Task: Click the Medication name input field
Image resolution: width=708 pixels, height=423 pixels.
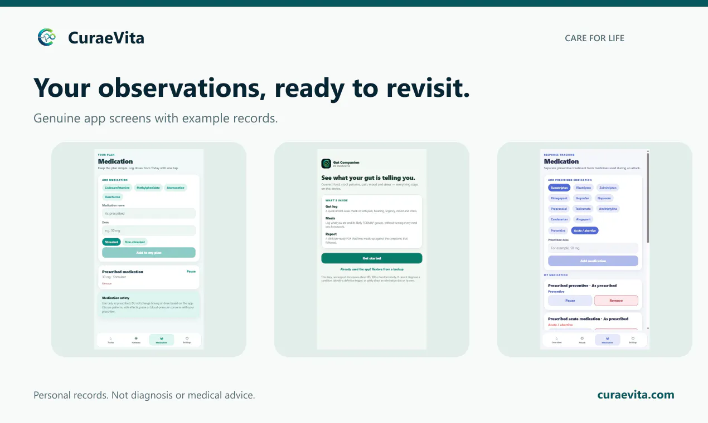Action: [x=149, y=213]
